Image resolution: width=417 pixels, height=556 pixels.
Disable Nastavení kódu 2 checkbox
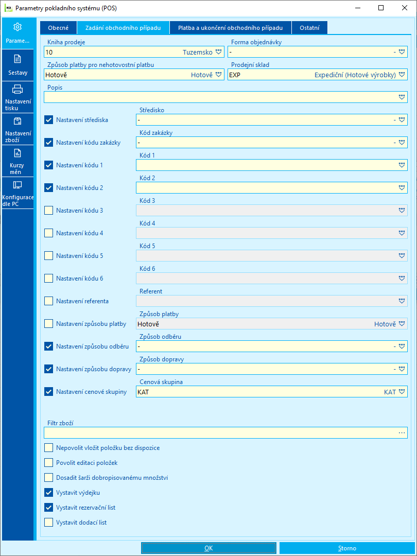[48, 188]
